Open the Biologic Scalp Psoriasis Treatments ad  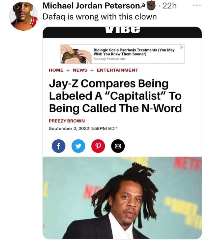click(134, 52)
